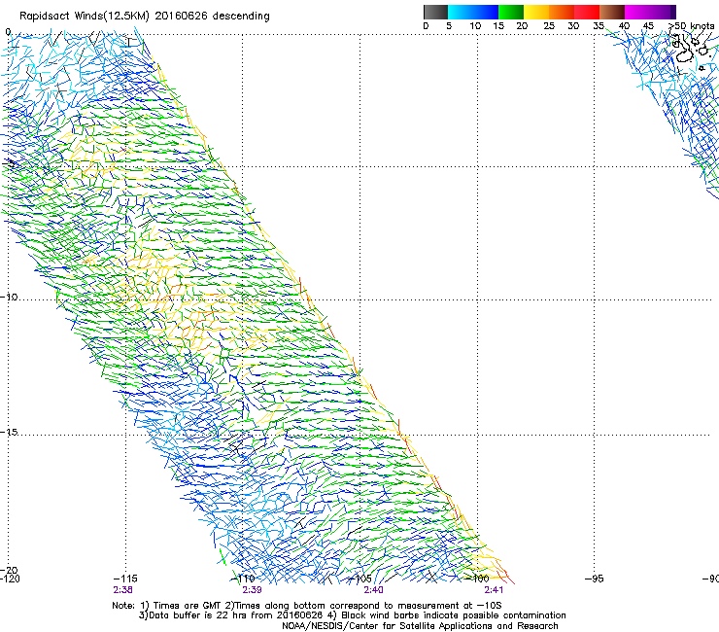The image size is (719, 632).
Task: Click the '45' label under the color bar
Action: coord(648,26)
